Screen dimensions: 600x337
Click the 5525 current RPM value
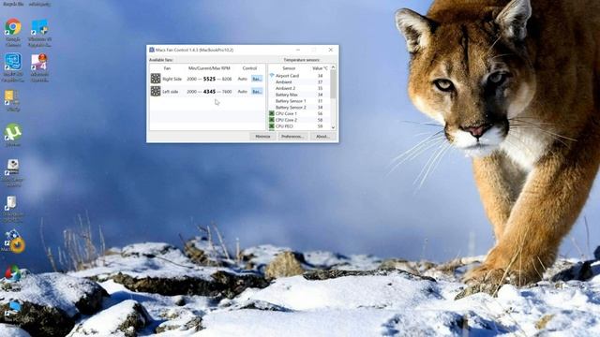pos(209,79)
